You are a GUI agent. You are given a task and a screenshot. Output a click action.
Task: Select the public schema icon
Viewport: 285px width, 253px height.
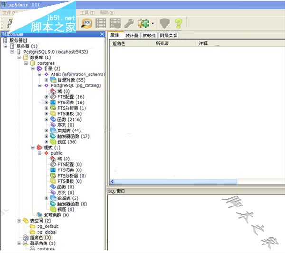(x=47, y=153)
